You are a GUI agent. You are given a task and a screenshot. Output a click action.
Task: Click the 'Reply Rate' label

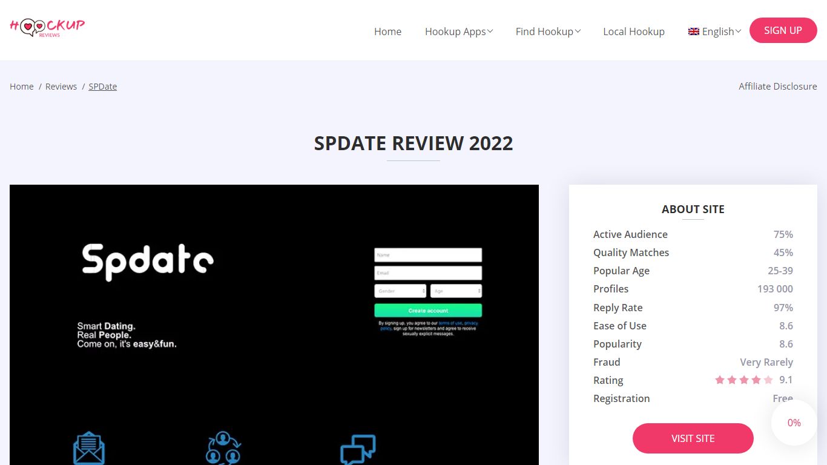pyautogui.click(x=618, y=308)
